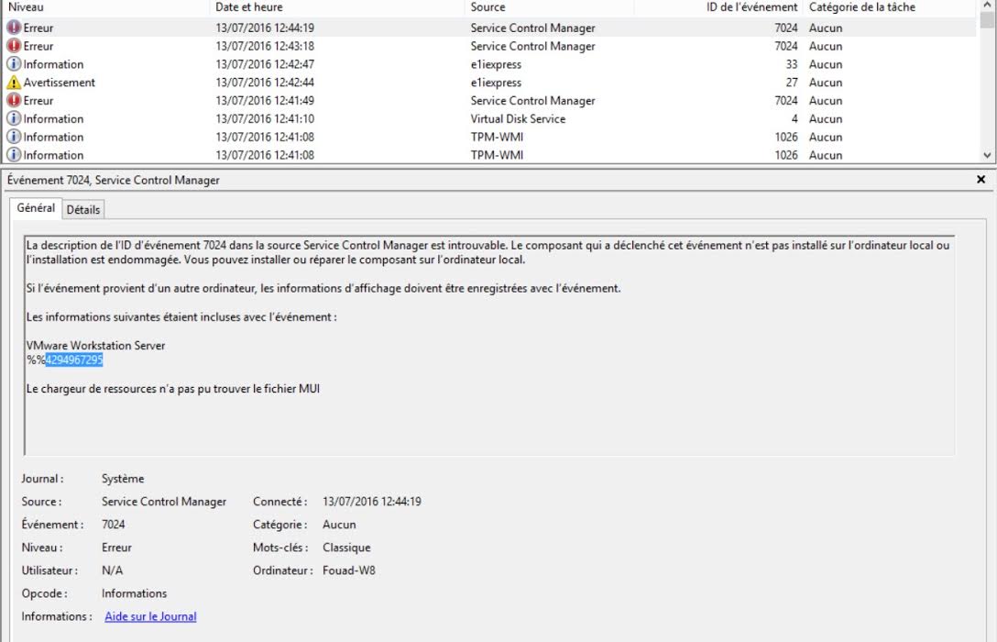Select the Général tab
This screenshot has height=642, width=997.
click(x=36, y=208)
